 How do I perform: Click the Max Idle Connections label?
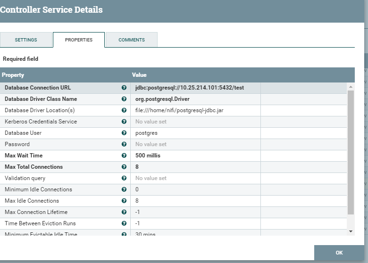tap(32, 201)
